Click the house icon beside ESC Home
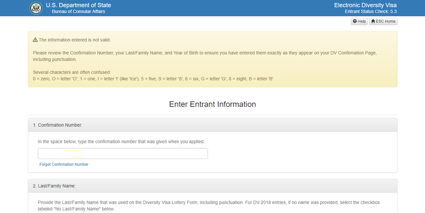 [x=373, y=21]
